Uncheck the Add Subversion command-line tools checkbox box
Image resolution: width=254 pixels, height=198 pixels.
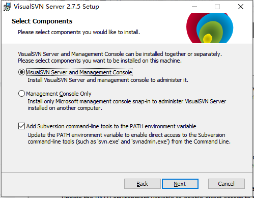point(21,126)
